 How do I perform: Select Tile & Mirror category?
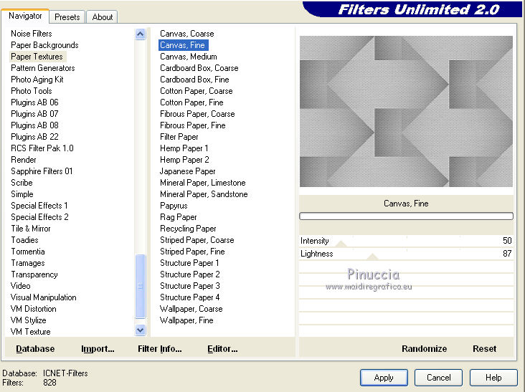pos(31,229)
